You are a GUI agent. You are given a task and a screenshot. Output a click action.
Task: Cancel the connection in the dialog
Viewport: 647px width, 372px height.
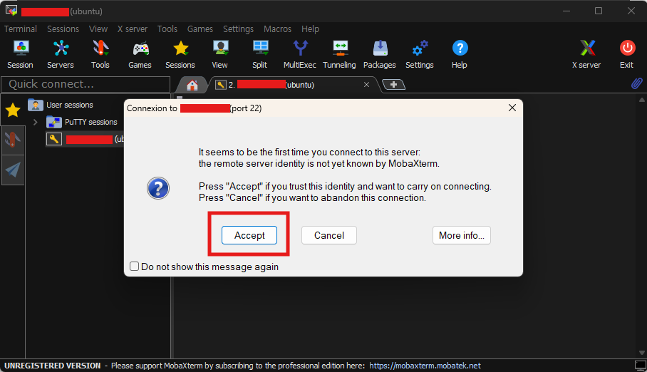[329, 235]
